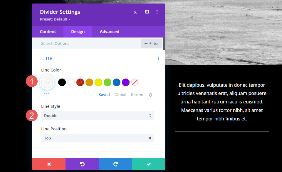Toggle side-by-side settings view
Screen dimensions: 282x172
[147, 12]
